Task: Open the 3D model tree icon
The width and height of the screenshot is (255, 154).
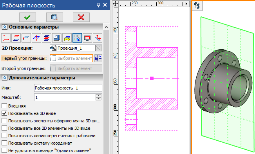Action: click(x=197, y=5)
